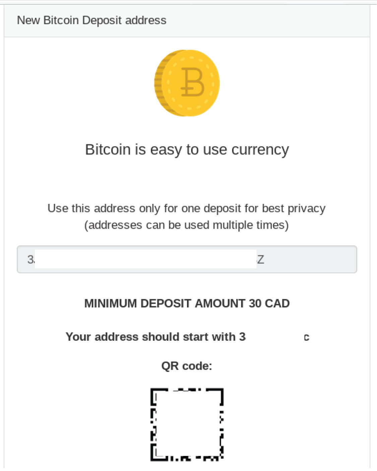Click the Bitcoin is easy to use currency heading
The width and height of the screenshot is (377, 471).
pyautogui.click(x=187, y=150)
